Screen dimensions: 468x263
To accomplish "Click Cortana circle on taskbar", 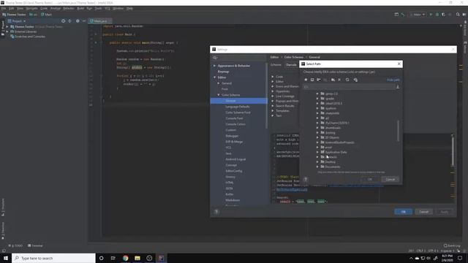I will click(x=101, y=258).
